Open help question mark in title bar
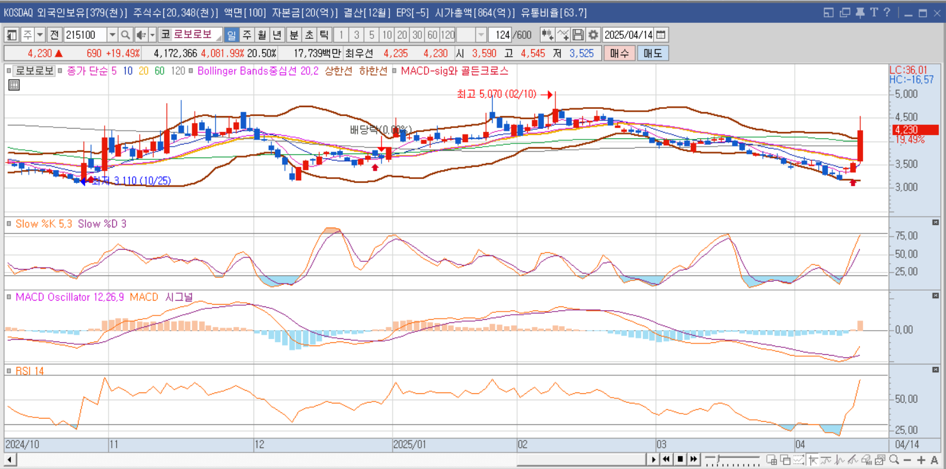Image resolution: width=946 pixels, height=469 pixels. coord(888,12)
